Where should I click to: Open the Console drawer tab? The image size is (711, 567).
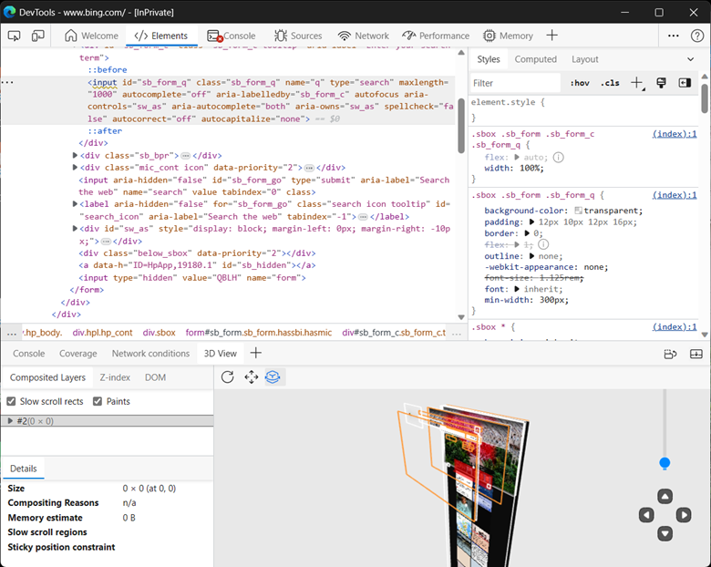[x=28, y=354]
